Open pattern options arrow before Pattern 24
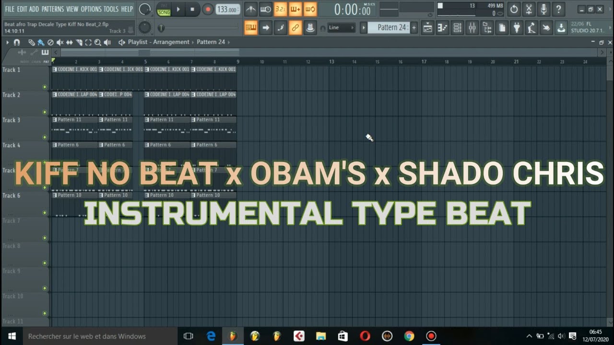Viewport: 614px width, 345px height. tap(364, 28)
